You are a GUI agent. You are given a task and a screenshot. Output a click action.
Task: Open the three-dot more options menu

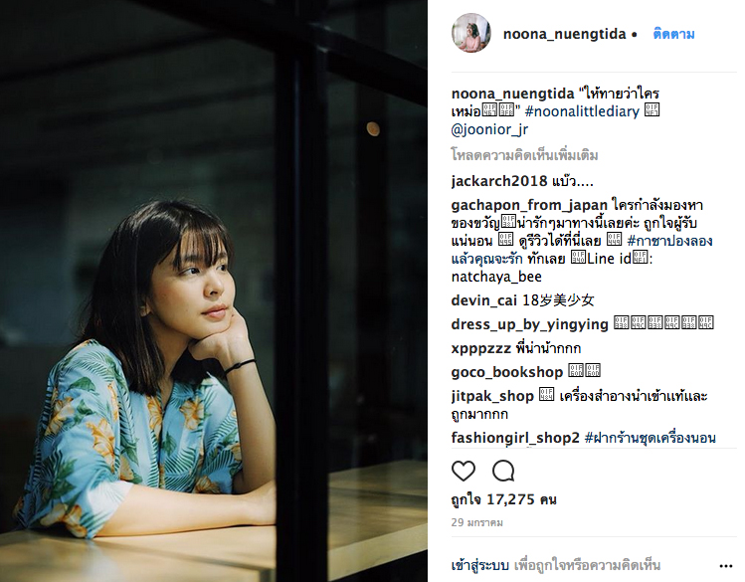click(x=725, y=566)
